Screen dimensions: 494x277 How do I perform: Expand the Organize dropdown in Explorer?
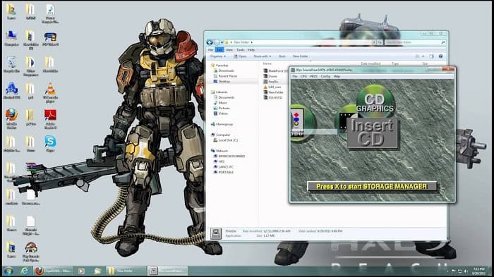coord(217,56)
